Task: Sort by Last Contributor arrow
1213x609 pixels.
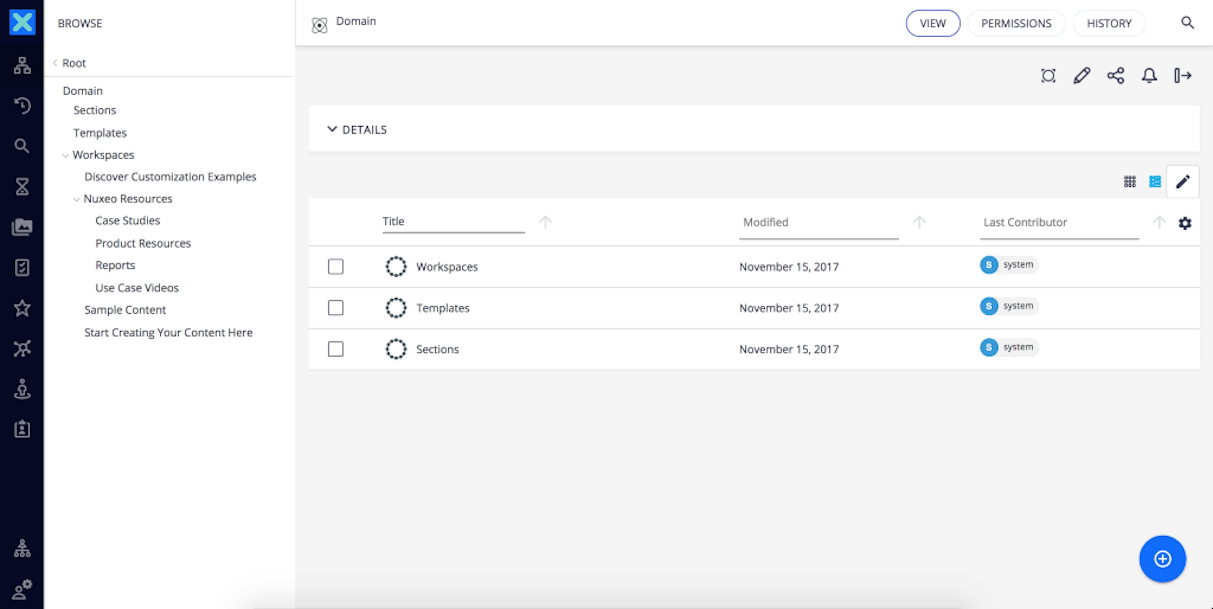Action: click(x=1159, y=222)
